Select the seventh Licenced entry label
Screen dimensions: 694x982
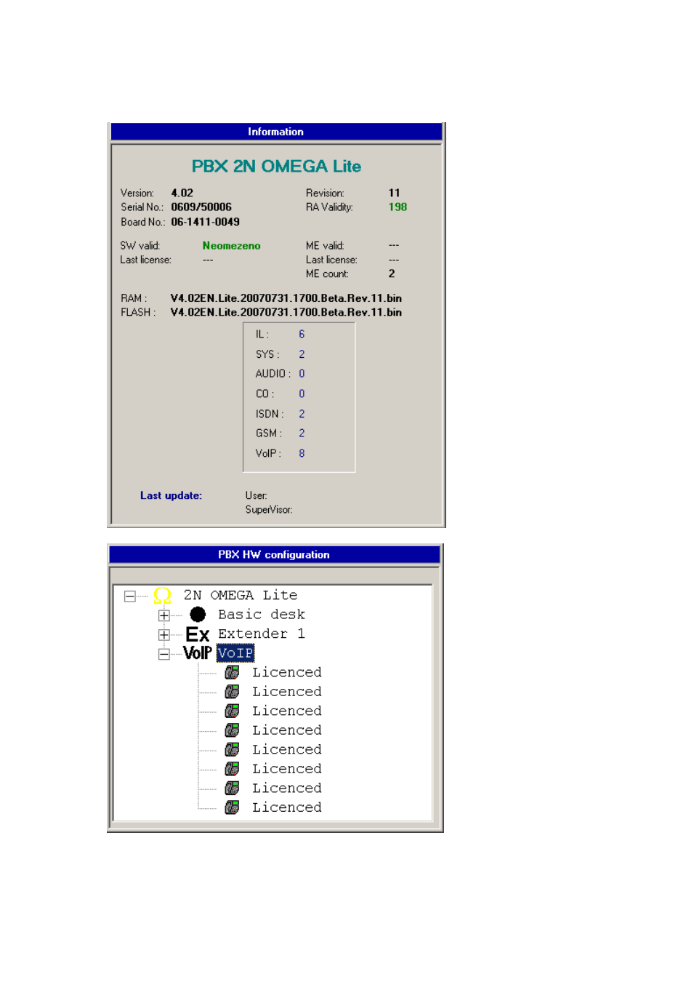point(287,789)
